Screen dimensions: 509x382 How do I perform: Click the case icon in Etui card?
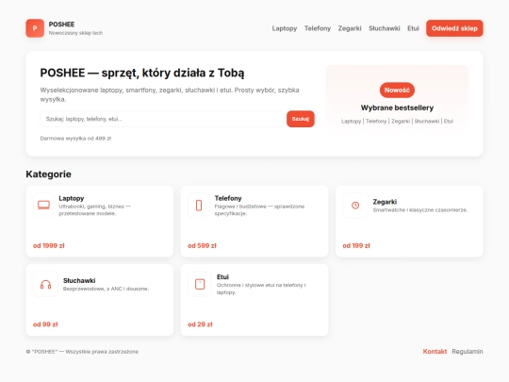tap(200, 284)
